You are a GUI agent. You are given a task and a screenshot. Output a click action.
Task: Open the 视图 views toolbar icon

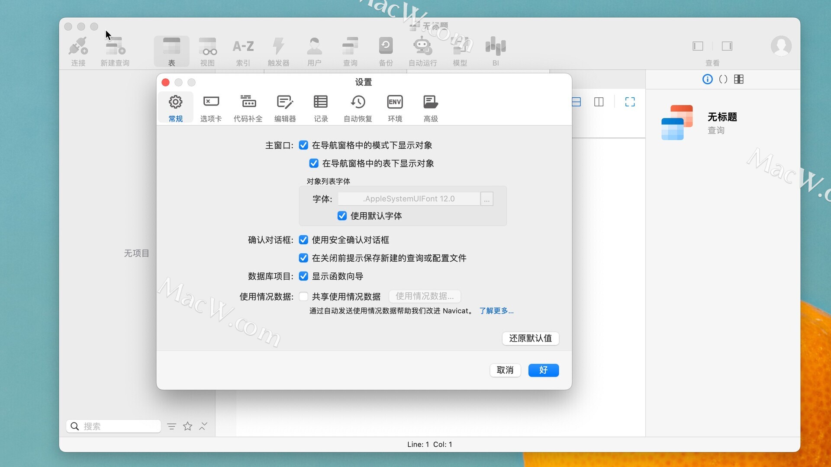pos(207,51)
